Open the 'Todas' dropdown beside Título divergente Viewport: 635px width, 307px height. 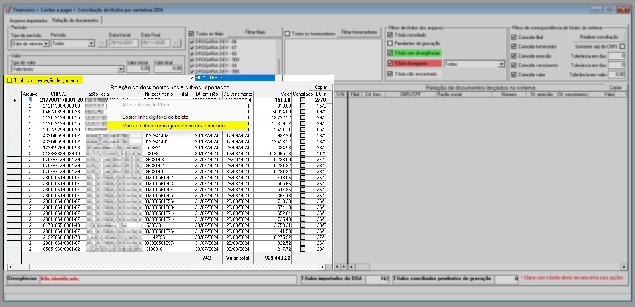(x=501, y=64)
